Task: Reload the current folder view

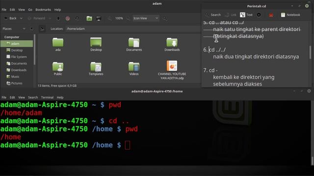Action: click(77, 19)
